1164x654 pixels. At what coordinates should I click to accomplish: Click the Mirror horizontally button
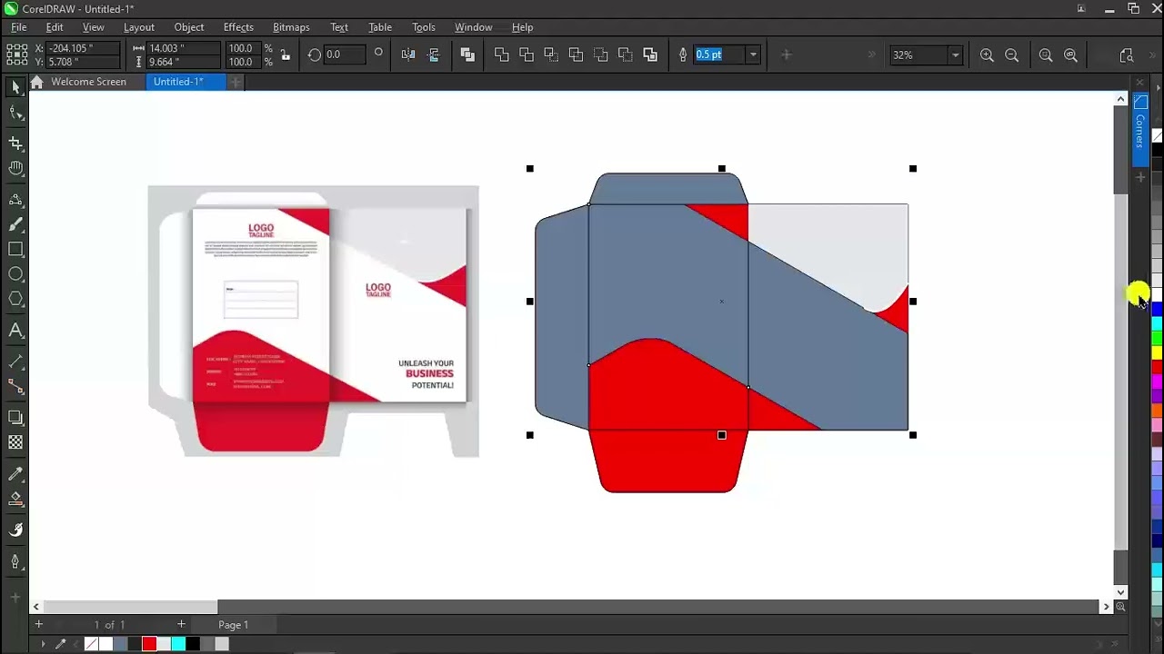click(x=408, y=54)
